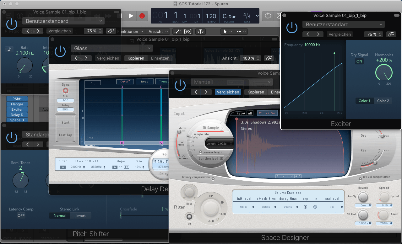
Task: Open the Ansicht menu dropdown
Action: coord(158,31)
